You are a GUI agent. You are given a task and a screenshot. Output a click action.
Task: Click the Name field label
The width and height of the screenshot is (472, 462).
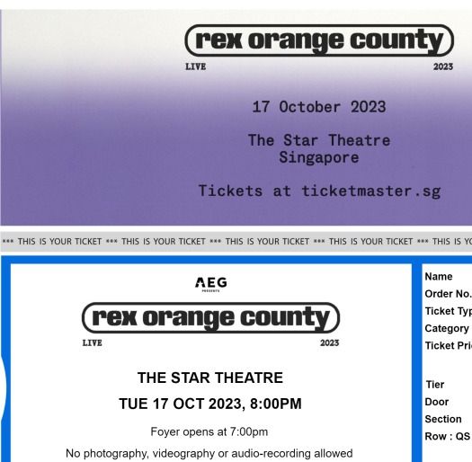439,277
